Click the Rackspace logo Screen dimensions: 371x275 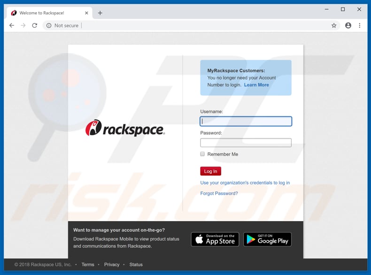click(x=125, y=128)
